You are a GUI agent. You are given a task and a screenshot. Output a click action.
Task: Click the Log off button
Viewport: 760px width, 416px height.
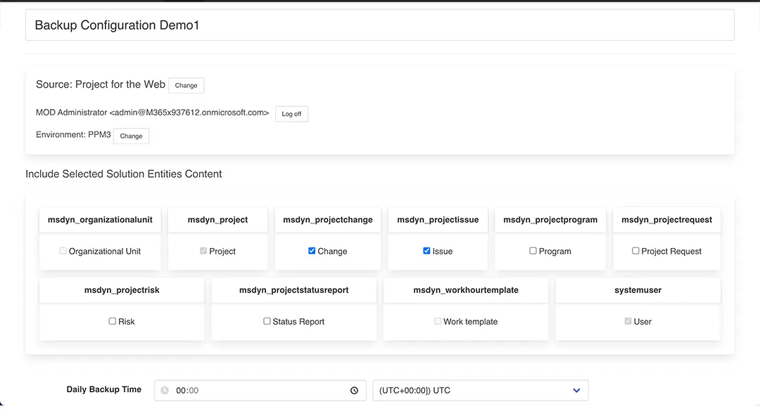click(x=291, y=114)
